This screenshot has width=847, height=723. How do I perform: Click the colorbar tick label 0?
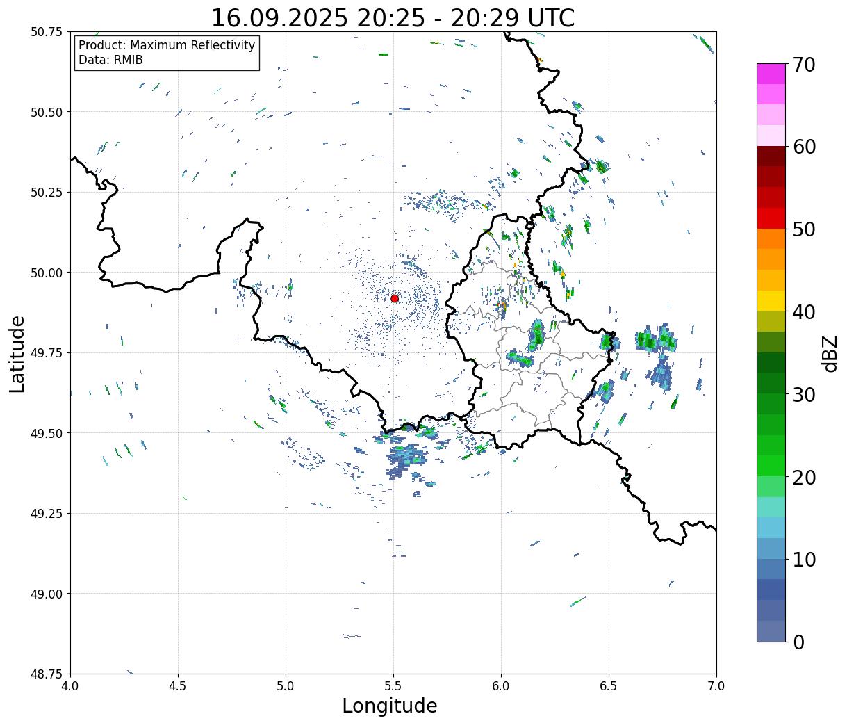pos(798,642)
